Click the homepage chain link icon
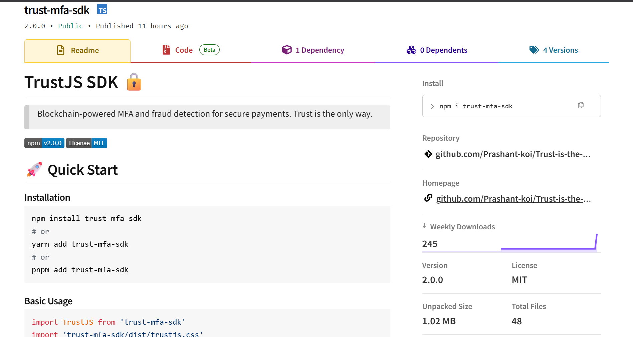The width and height of the screenshot is (633, 337). coord(428,198)
